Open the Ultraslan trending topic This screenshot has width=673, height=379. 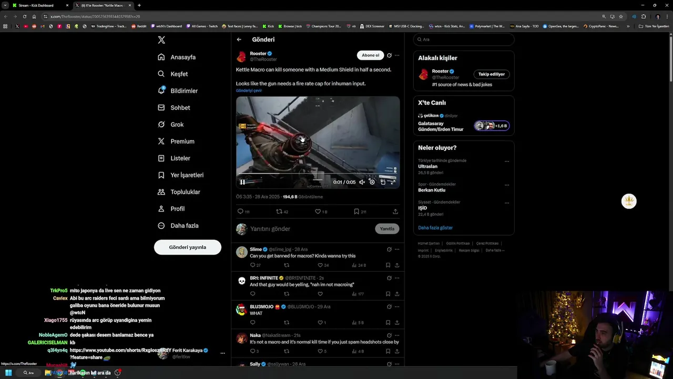pyautogui.click(x=427, y=166)
